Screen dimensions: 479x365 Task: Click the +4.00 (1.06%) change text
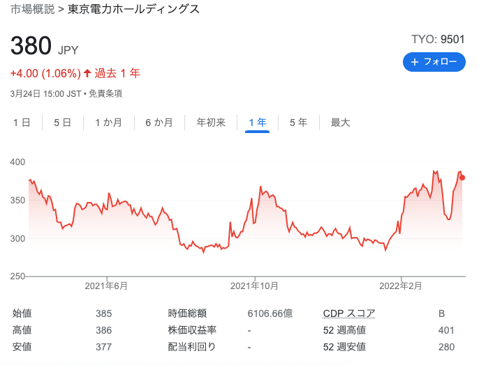[x=45, y=73]
